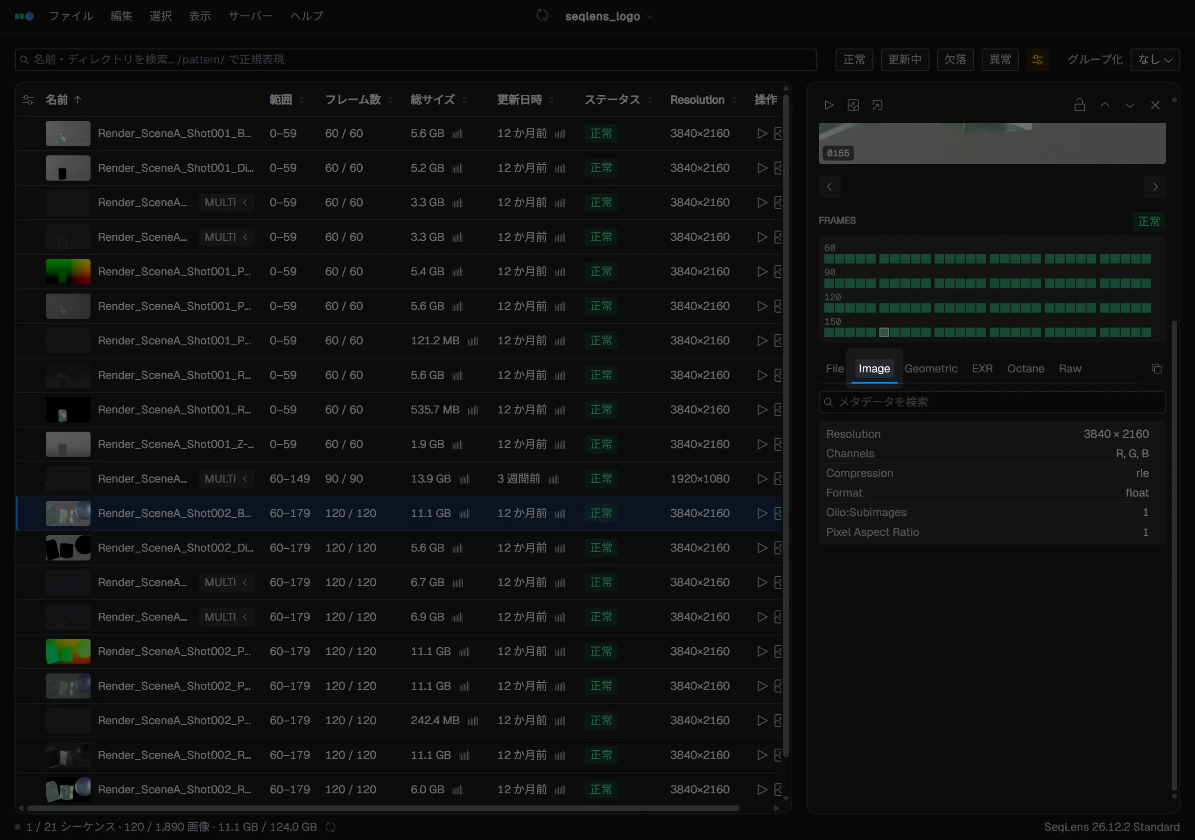Click date histogram icon beside 3 週間前
1195x840 pixels.
click(553, 479)
